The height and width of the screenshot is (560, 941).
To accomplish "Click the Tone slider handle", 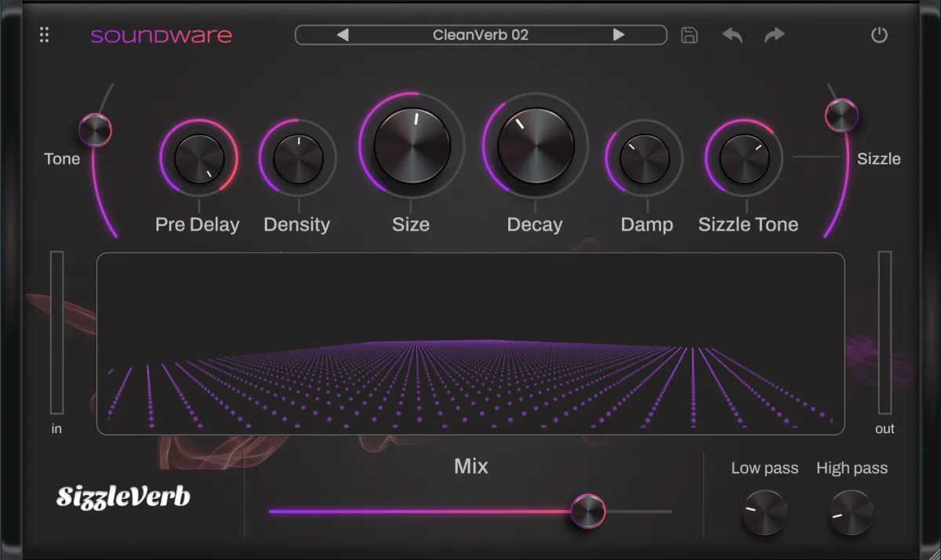I will click(95, 130).
